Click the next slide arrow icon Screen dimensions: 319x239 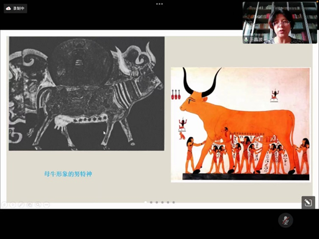pos(12,205)
